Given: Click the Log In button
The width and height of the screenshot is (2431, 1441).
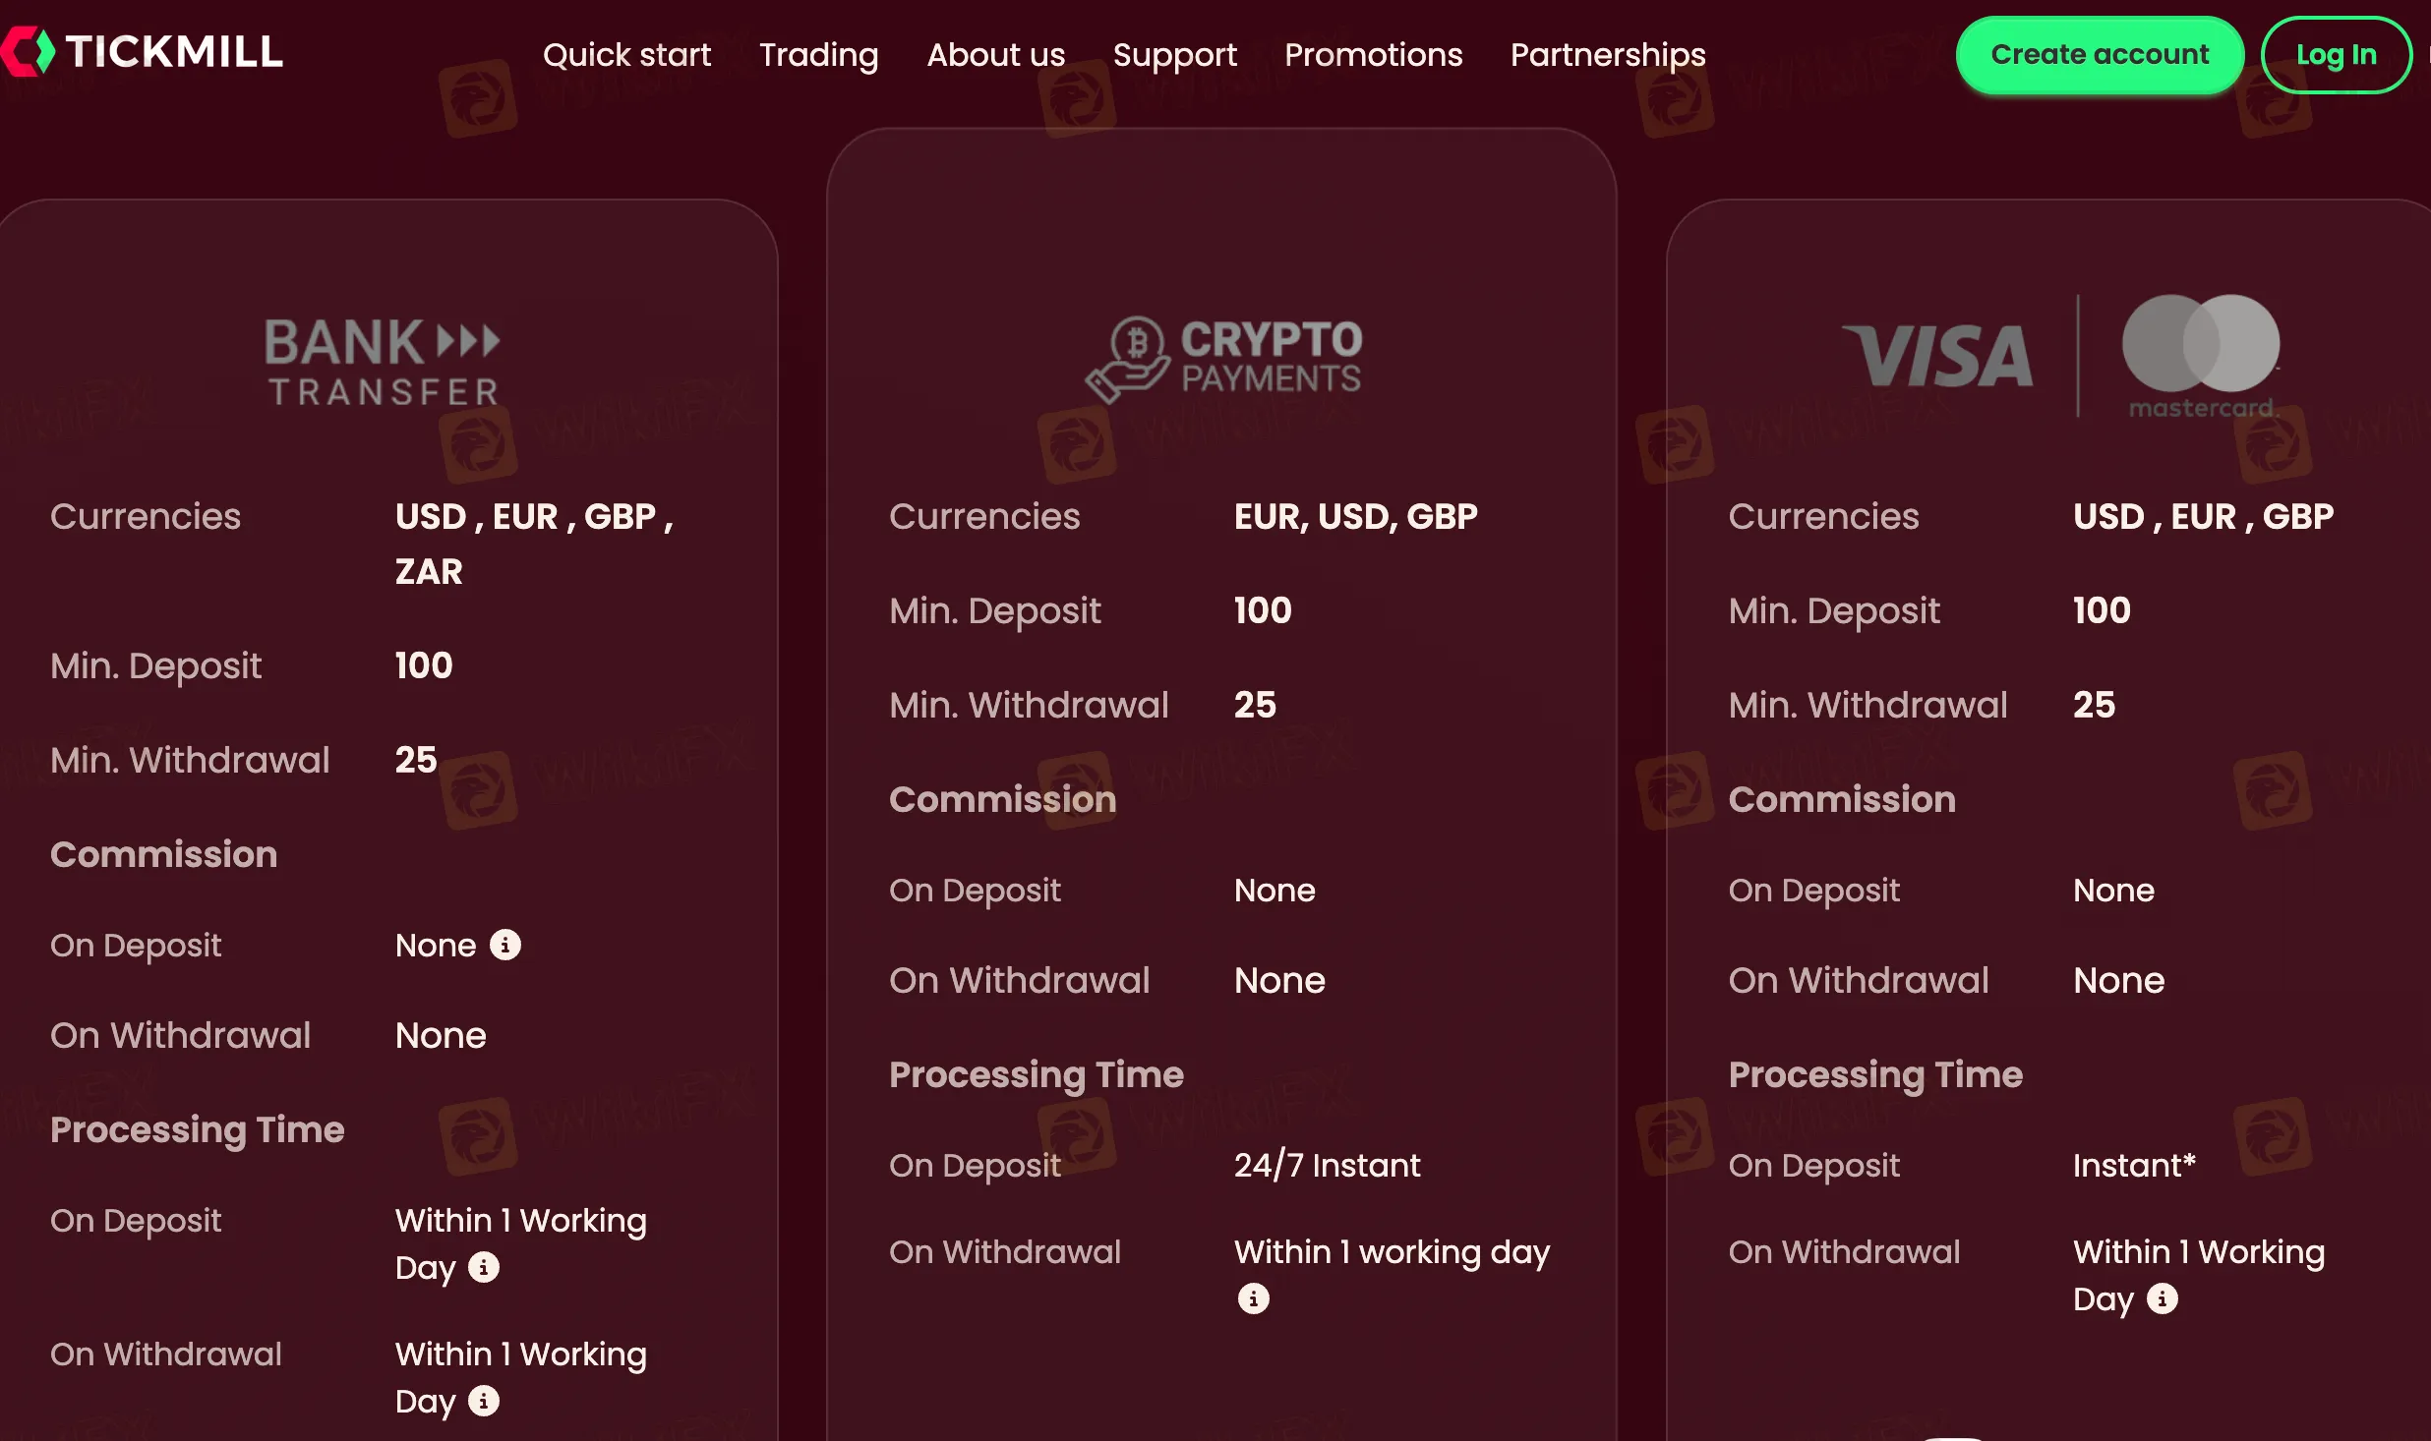Looking at the screenshot, I should click(2336, 54).
